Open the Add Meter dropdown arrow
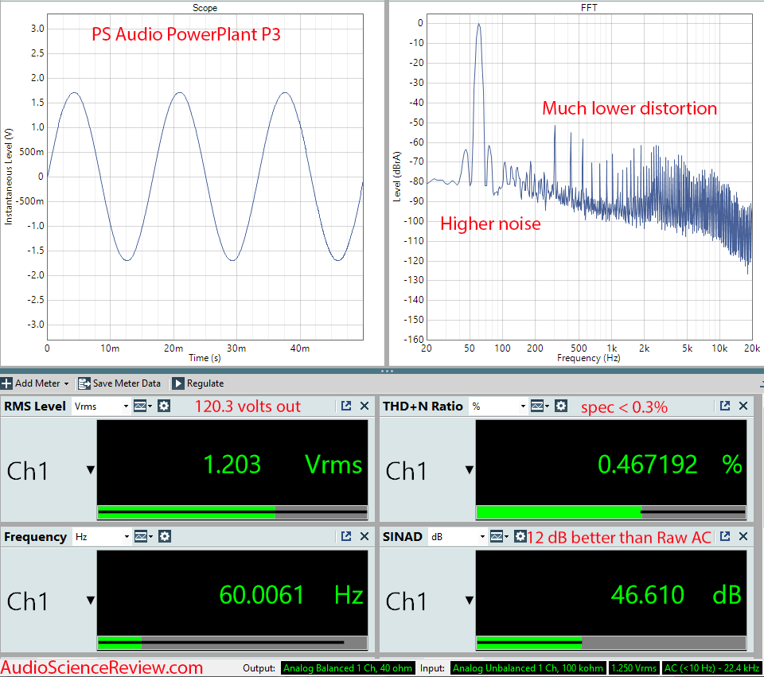This screenshot has width=764, height=677. (66, 383)
